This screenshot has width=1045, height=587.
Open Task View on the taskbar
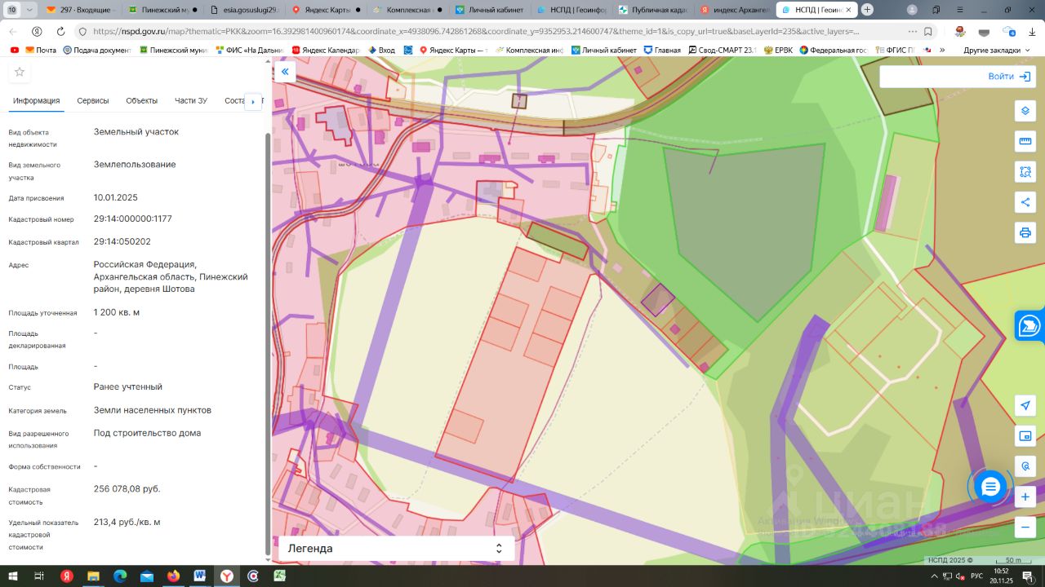click(39, 576)
